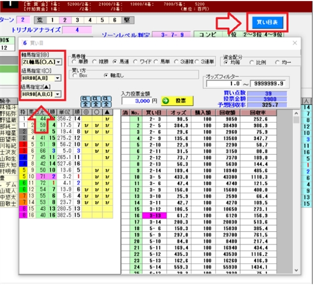Select pattern tab 堅
The width and height of the screenshot is (313, 285).
click(127, 20)
